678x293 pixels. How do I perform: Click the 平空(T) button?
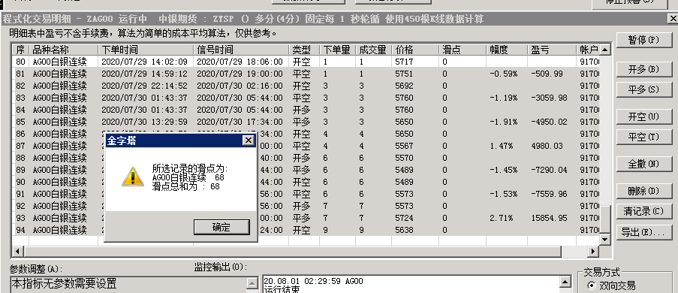644,137
